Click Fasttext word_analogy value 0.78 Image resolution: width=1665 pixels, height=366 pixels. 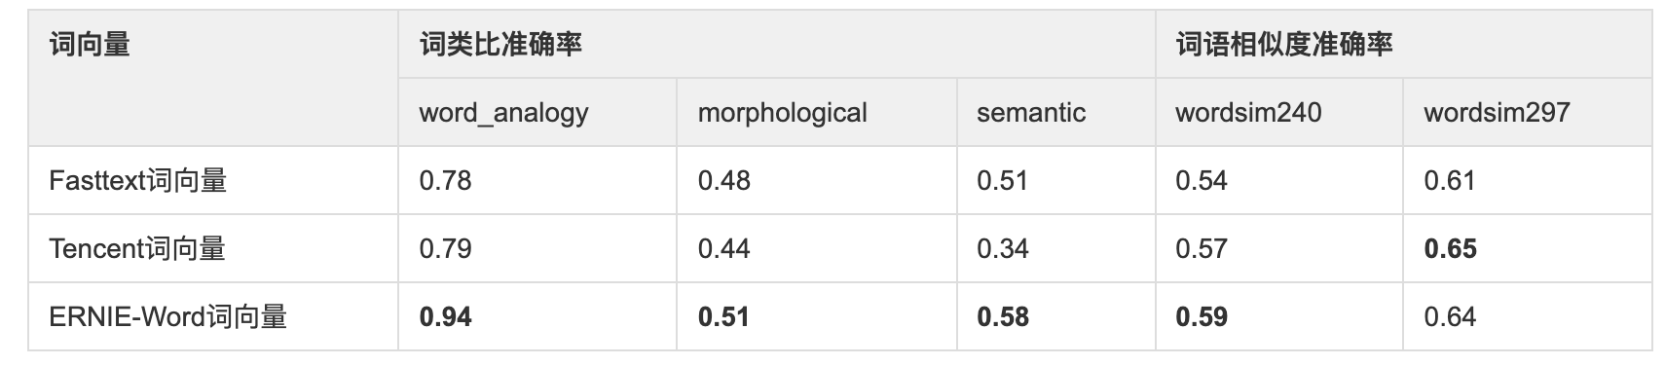coord(445,181)
